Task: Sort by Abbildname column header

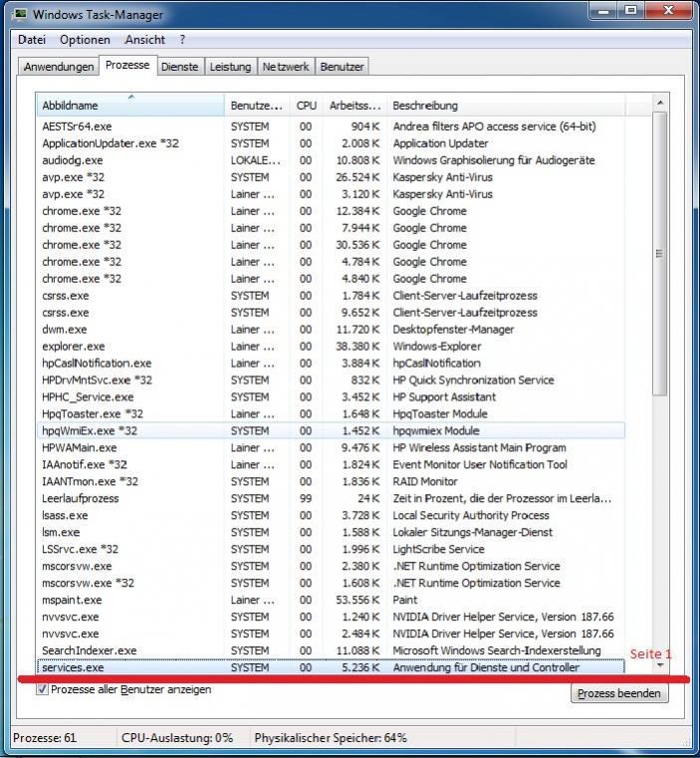Action: click(130, 105)
